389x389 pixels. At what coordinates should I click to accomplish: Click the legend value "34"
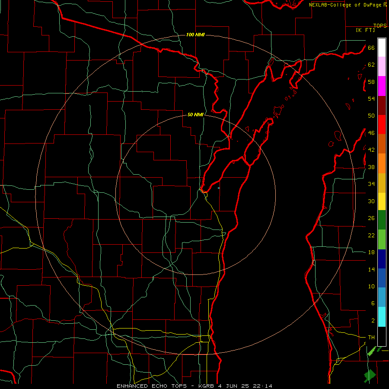click(371, 184)
